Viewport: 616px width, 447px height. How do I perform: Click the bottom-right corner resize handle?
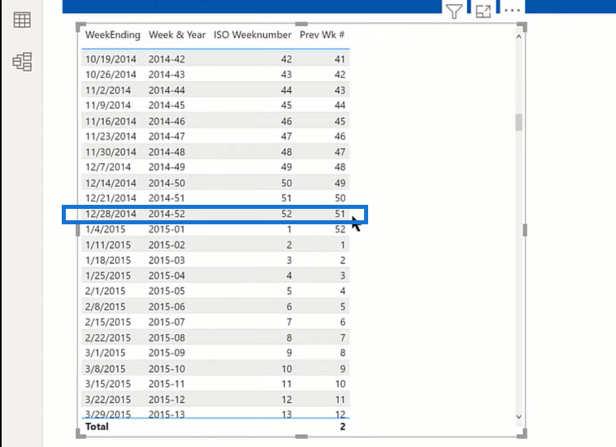pyautogui.click(x=522, y=434)
